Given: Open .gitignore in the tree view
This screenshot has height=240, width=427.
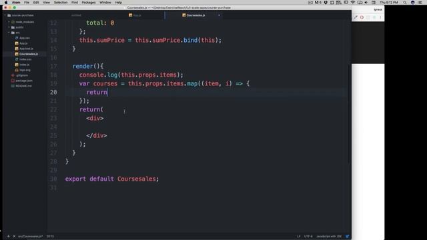Looking at the screenshot, I should pos(22,75).
